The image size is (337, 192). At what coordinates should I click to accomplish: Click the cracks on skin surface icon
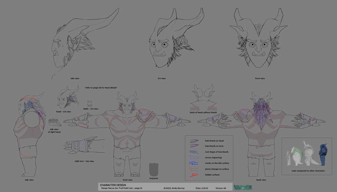pos(194,163)
